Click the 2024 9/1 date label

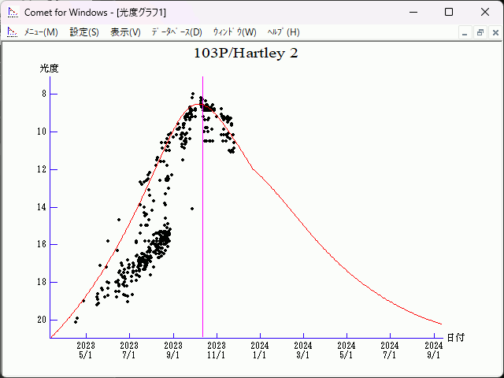tap(434, 350)
